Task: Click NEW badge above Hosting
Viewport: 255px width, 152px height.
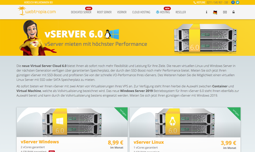Action: pyautogui.click(x=167, y=9)
